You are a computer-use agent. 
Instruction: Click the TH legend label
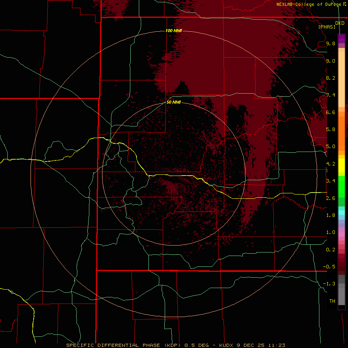coord(332,301)
